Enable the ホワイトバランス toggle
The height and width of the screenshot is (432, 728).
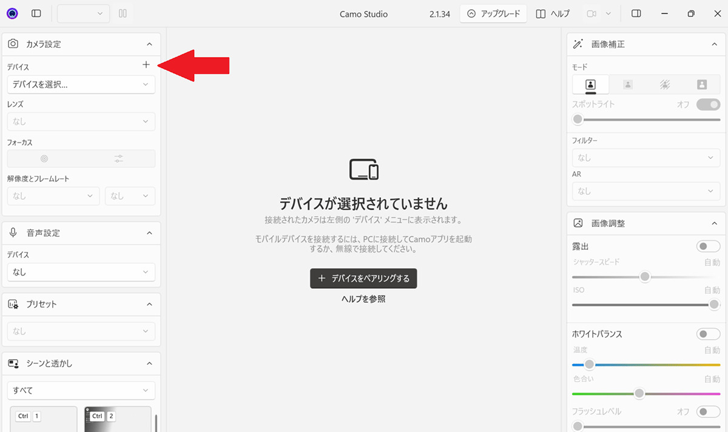coord(708,334)
